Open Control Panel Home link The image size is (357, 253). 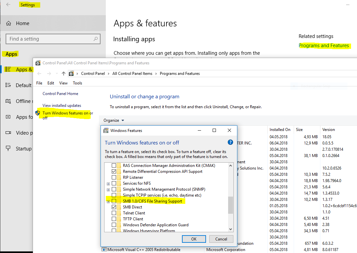coord(60,93)
